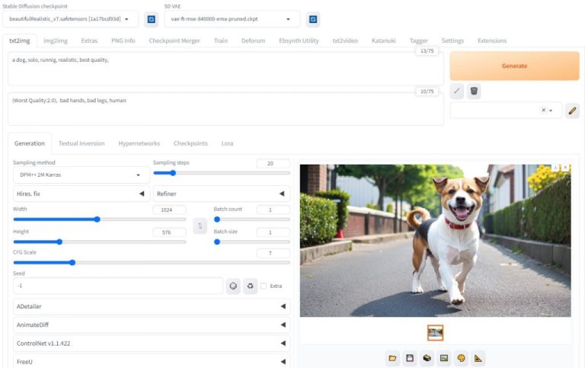Refresh the Stable Diffusion checkpoint list
The width and height of the screenshot is (585, 368).
tap(152, 19)
